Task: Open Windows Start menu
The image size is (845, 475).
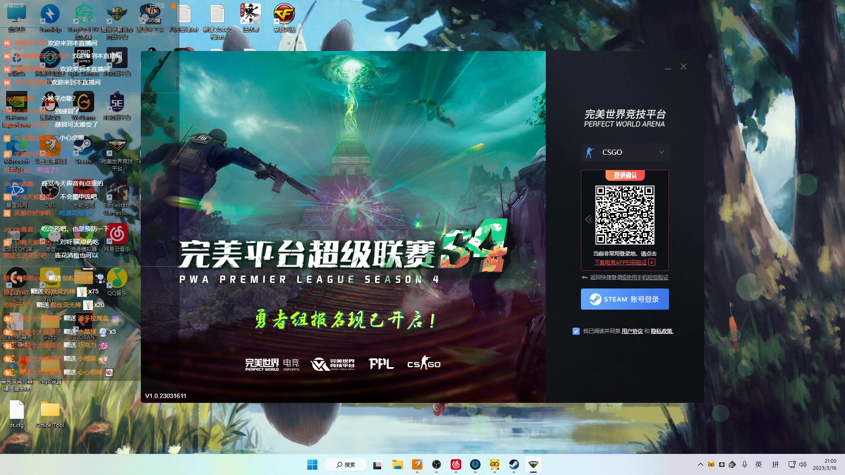Action: point(312,464)
